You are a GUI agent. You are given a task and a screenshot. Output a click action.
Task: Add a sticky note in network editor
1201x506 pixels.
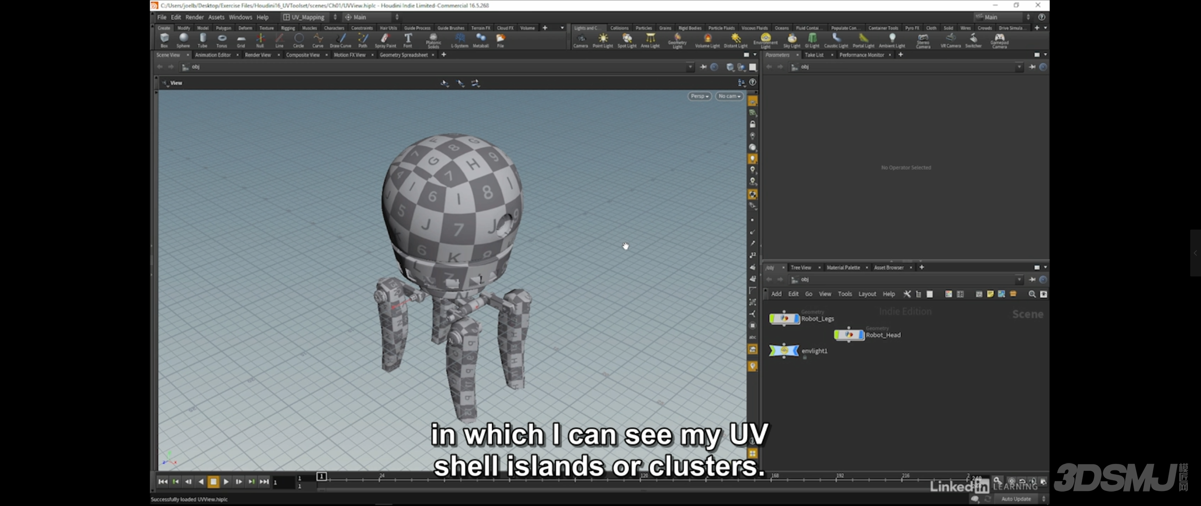click(x=990, y=294)
